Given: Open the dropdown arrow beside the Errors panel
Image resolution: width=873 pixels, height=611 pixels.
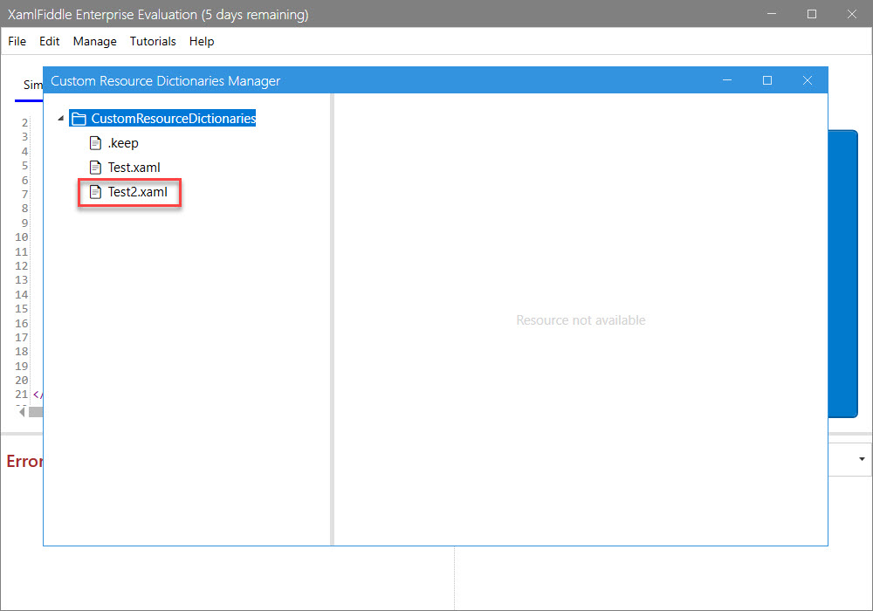Looking at the screenshot, I should point(862,459).
